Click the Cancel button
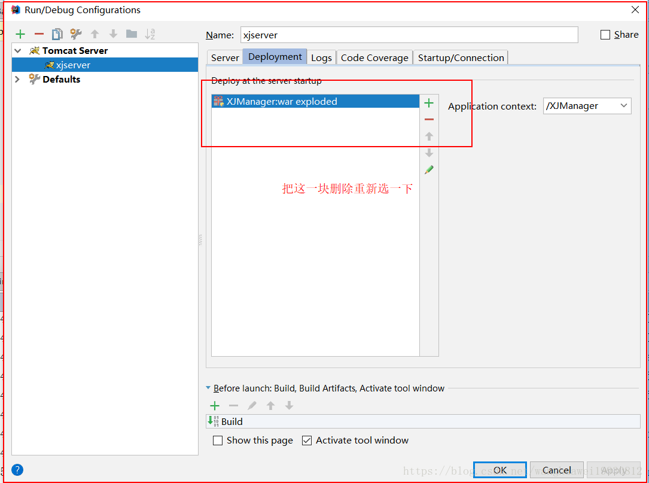649x483 pixels. (557, 470)
